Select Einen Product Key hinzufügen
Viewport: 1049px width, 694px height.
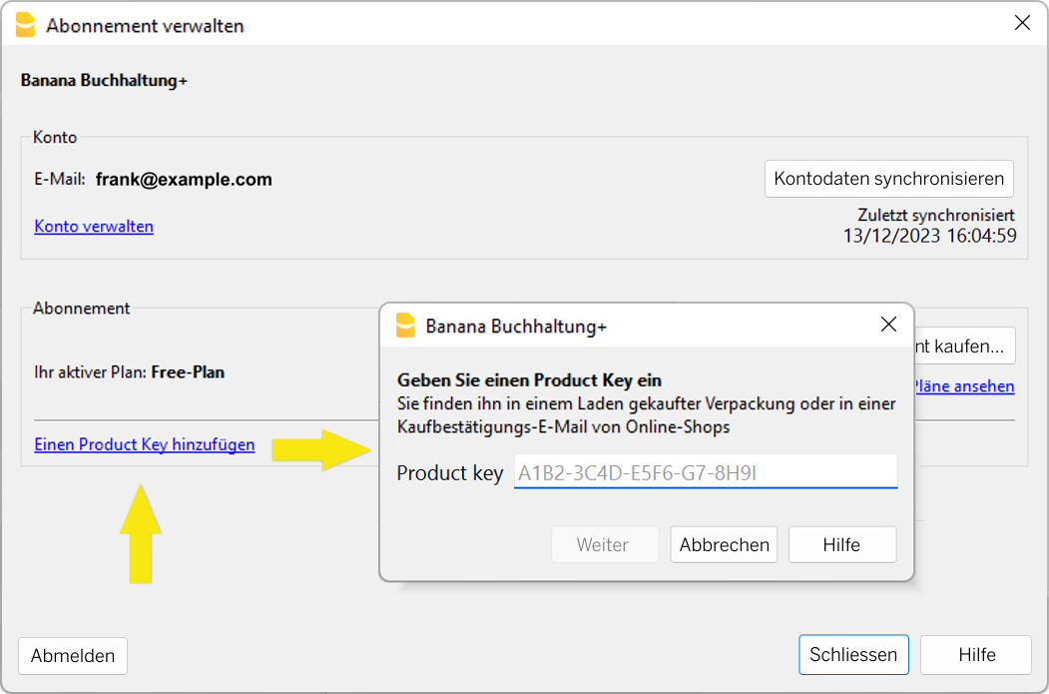[x=146, y=444]
